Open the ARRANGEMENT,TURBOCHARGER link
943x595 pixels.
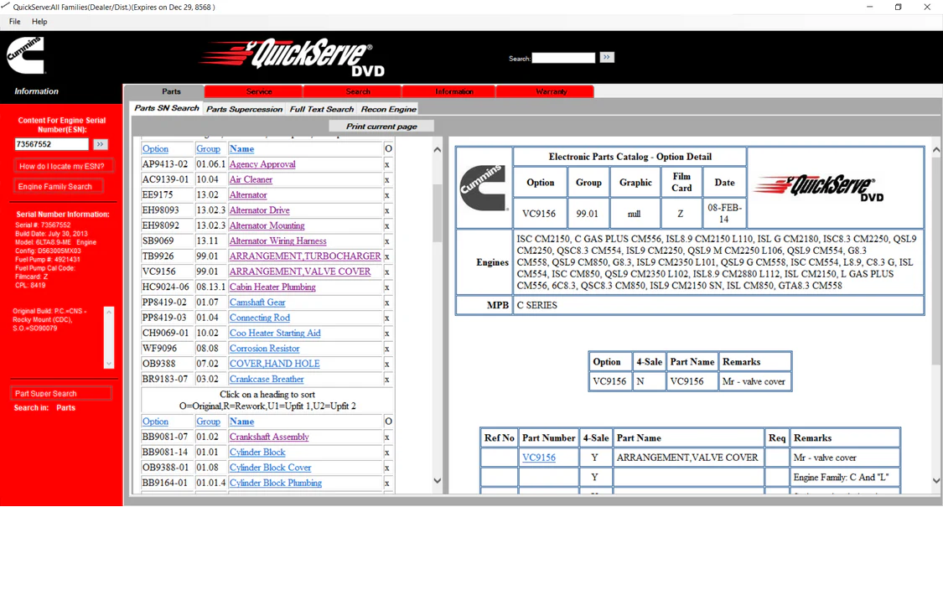tap(304, 256)
